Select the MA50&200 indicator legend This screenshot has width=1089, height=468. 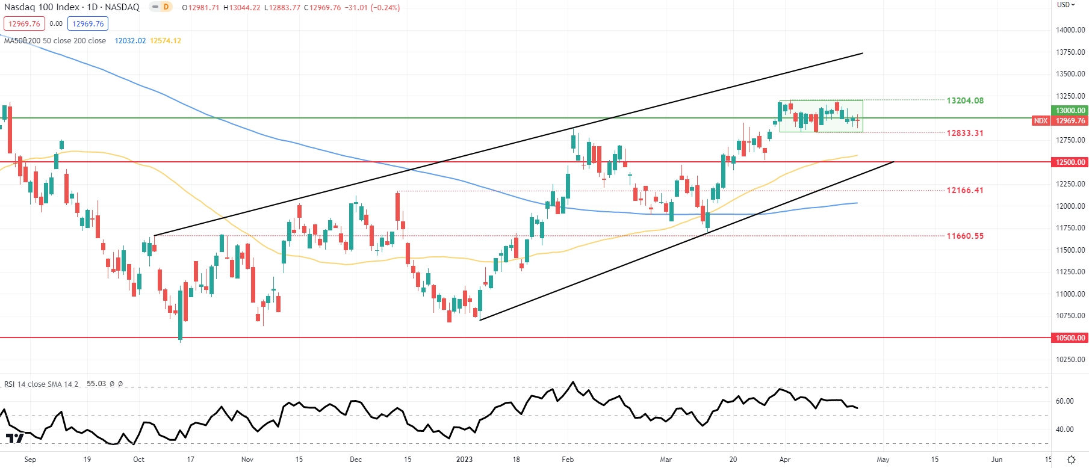point(55,41)
